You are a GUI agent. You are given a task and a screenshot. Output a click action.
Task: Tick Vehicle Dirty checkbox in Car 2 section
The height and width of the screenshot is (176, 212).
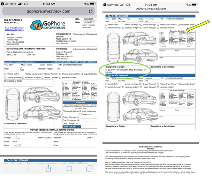pyautogui.click(x=107, y=24)
